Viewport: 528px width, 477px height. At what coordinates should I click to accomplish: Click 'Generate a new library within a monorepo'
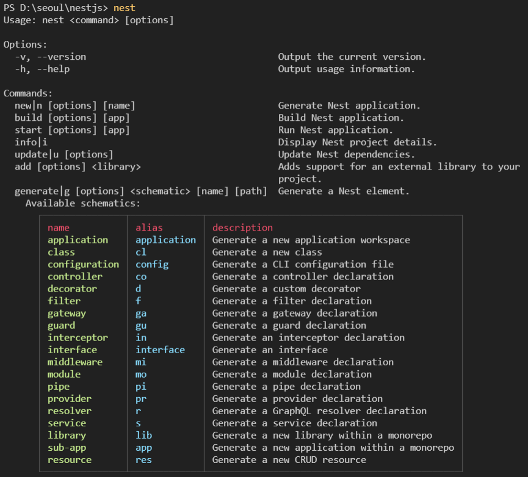point(322,436)
